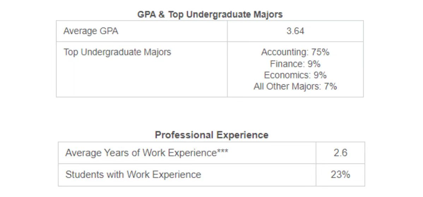Click the Economics: 9% entry
Image resolution: width=423 pixels, height=197 pixels.
[295, 75]
